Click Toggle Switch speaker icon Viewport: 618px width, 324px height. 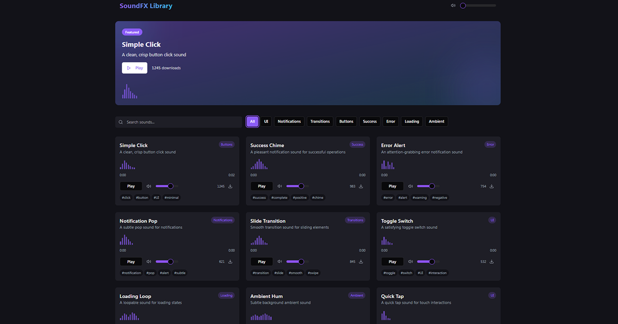(410, 262)
